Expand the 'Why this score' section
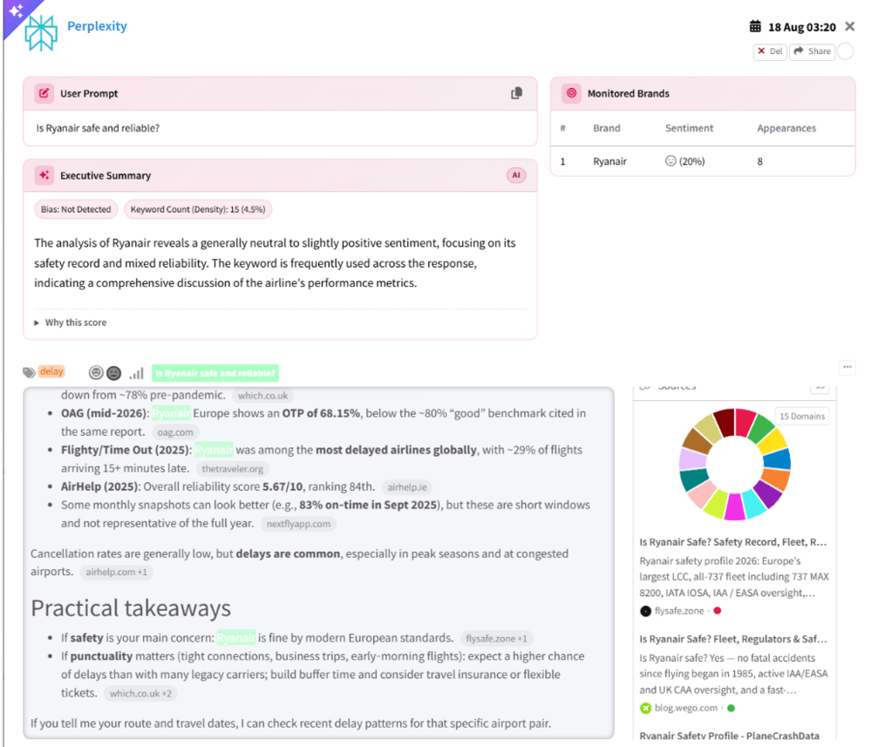This screenshot has height=747, width=872. pyautogui.click(x=70, y=323)
